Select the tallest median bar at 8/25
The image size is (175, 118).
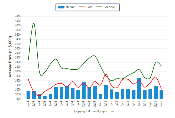(x=139, y=89)
